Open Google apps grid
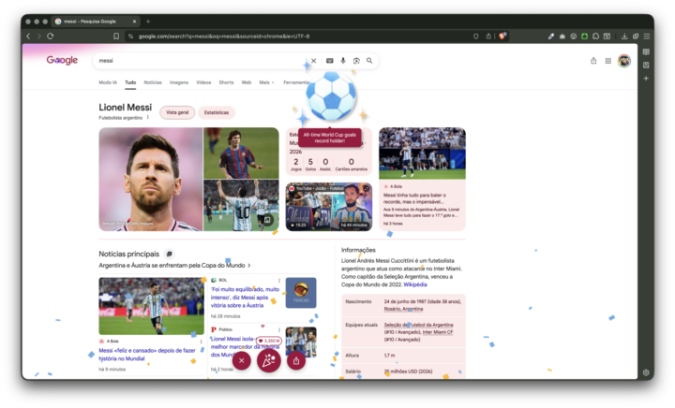This screenshot has height=408, width=675. [608, 61]
